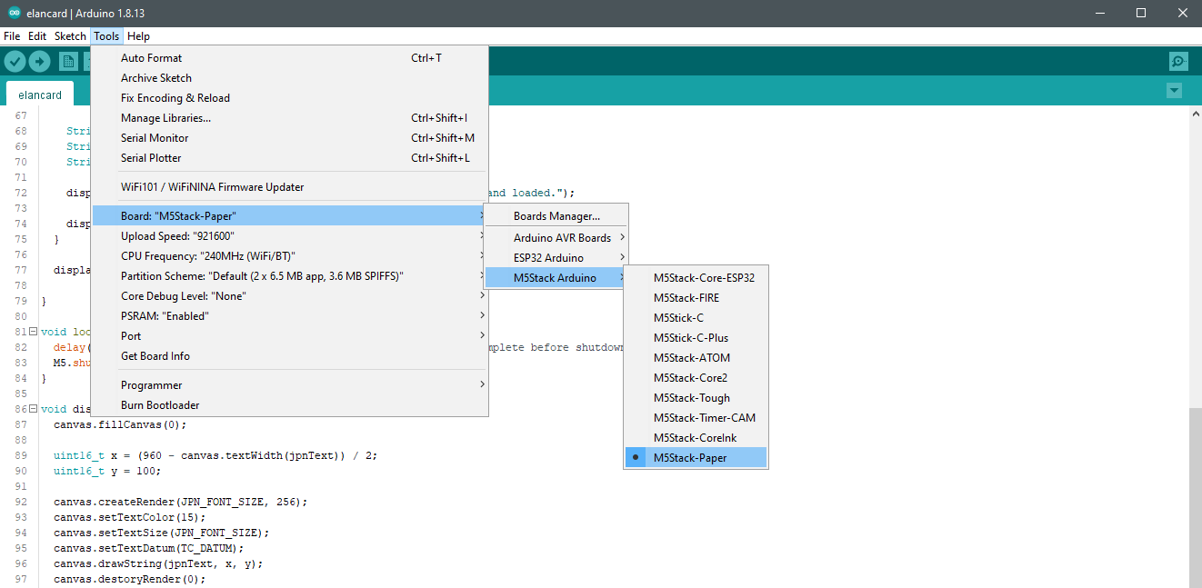Open the Help menu
This screenshot has height=588, width=1202.
pyautogui.click(x=138, y=36)
